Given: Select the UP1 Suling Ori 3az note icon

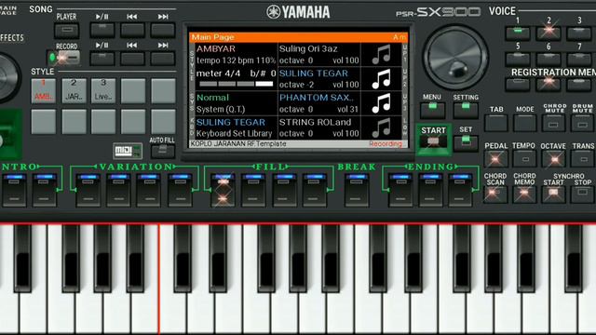Looking at the screenshot, I should coord(381,54).
